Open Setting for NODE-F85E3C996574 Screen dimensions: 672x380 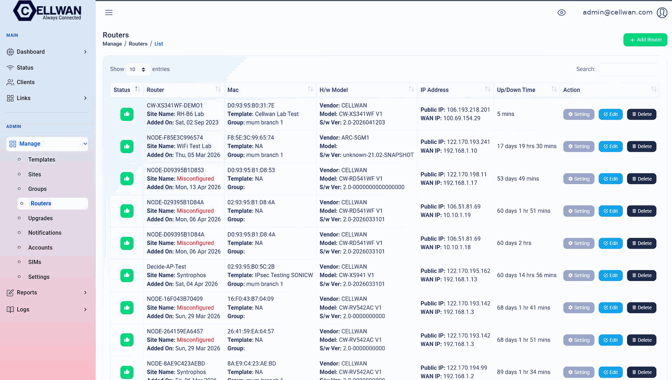click(579, 146)
